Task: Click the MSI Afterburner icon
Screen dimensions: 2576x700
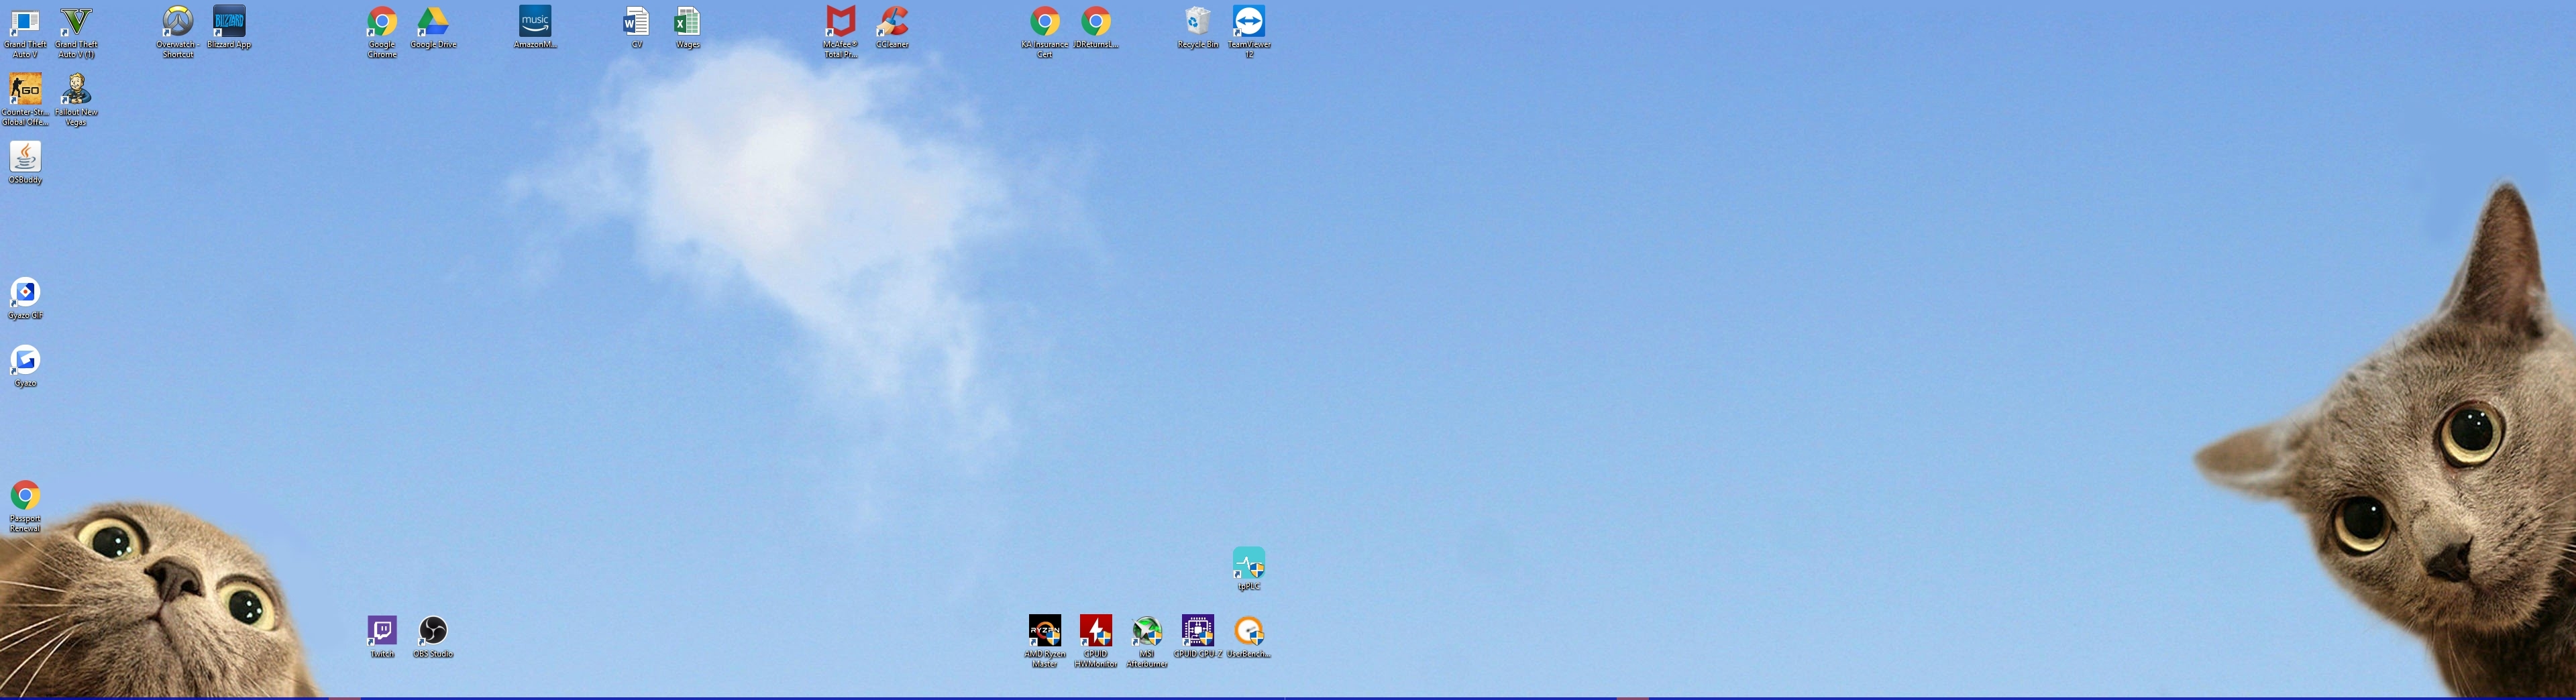Action: point(1147,641)
